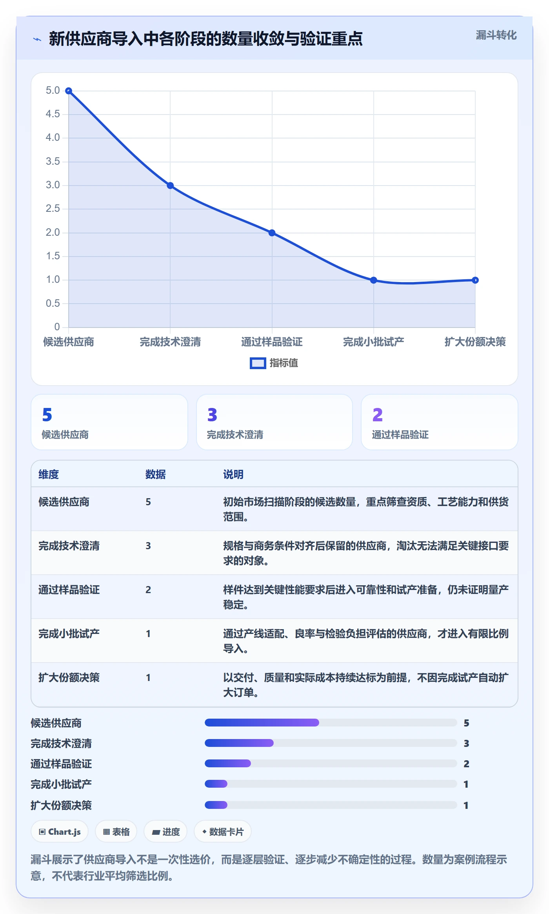Click the 完成小批试产 x-axis label
The image size is (549, 914).
(373, 342)
